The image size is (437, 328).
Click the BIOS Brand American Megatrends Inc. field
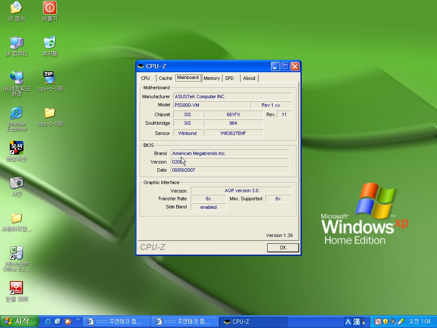click(x=230, y=153)
